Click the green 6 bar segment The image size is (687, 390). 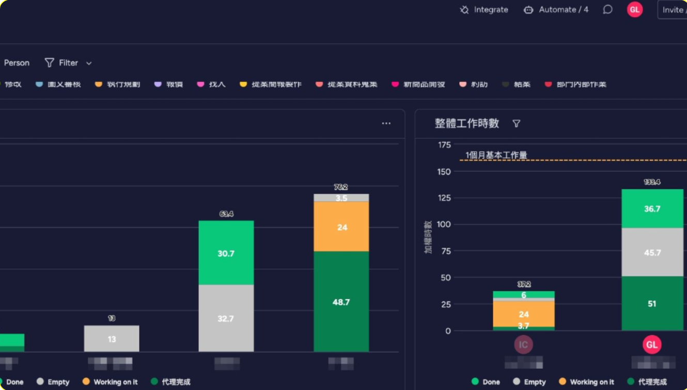pyautogui.click(x=524, y=295)
